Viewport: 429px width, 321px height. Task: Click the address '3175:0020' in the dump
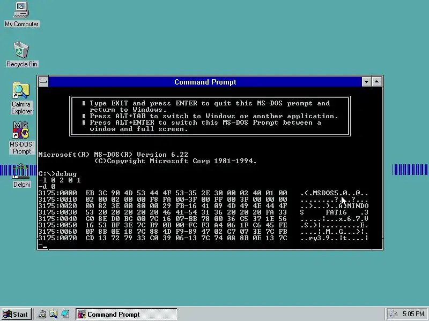[57, 206]
